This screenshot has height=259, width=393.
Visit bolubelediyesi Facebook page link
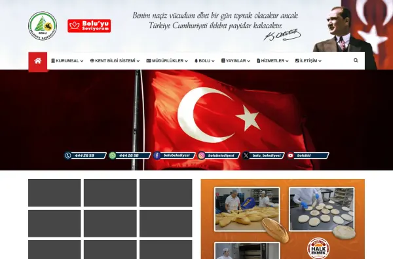(x=174, y=155)
